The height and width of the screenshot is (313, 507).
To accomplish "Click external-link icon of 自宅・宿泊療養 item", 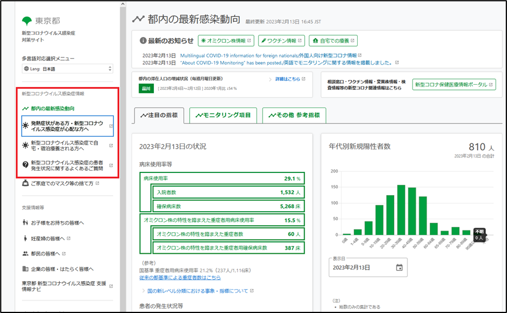I will pyautogui.click(x=111, y=146).
